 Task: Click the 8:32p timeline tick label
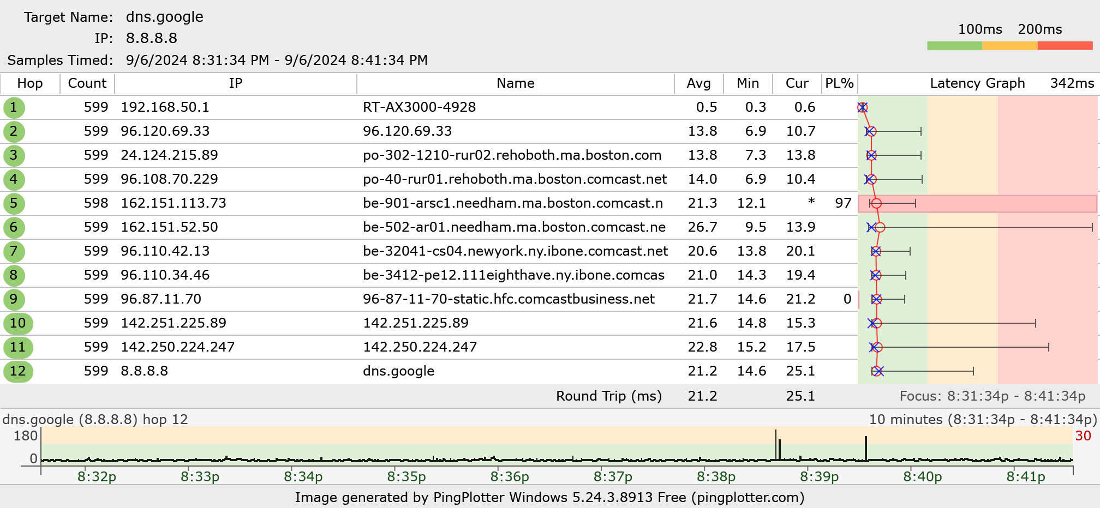97,477
